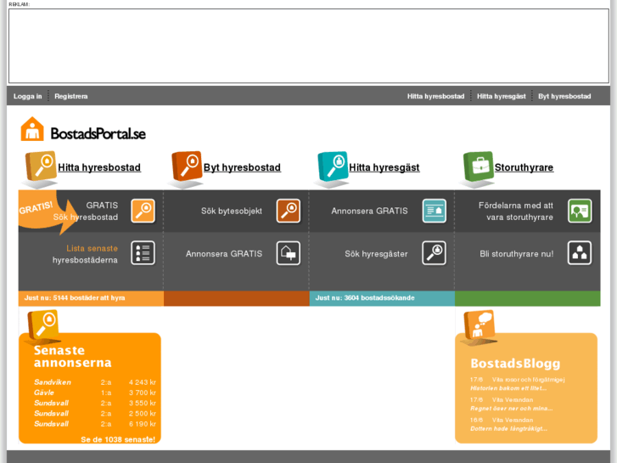The width and height of the screenshot is (617, 463).
Task: Open the Gävle 3 700 kr listing
Action: click(95, 392)
